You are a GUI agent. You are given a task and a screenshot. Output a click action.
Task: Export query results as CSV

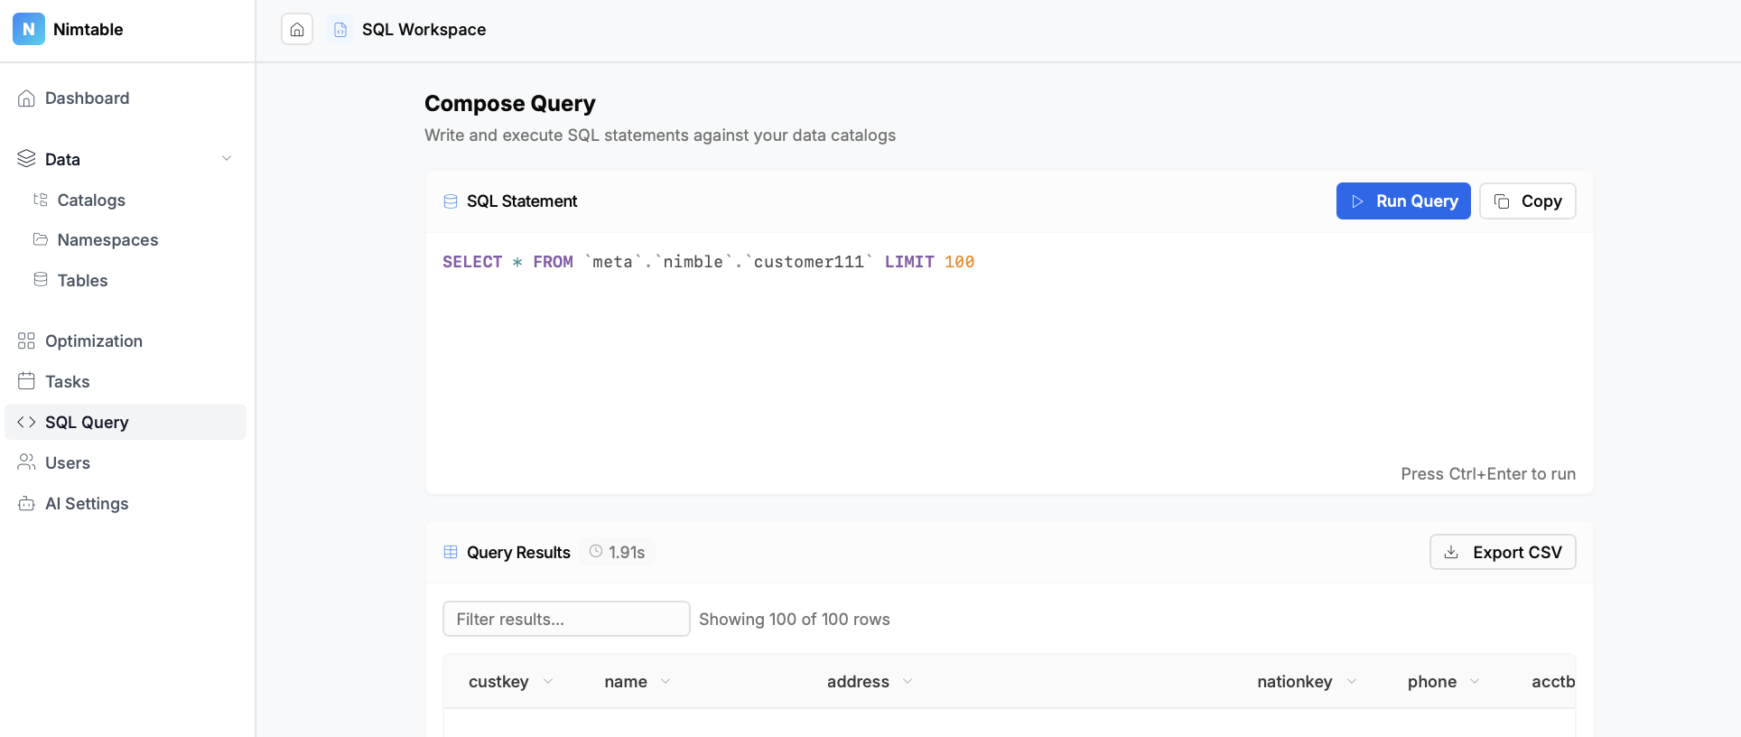(x=1502, y=553)
